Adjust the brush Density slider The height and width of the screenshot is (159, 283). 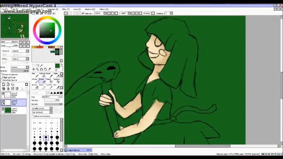tap(54, 104)
